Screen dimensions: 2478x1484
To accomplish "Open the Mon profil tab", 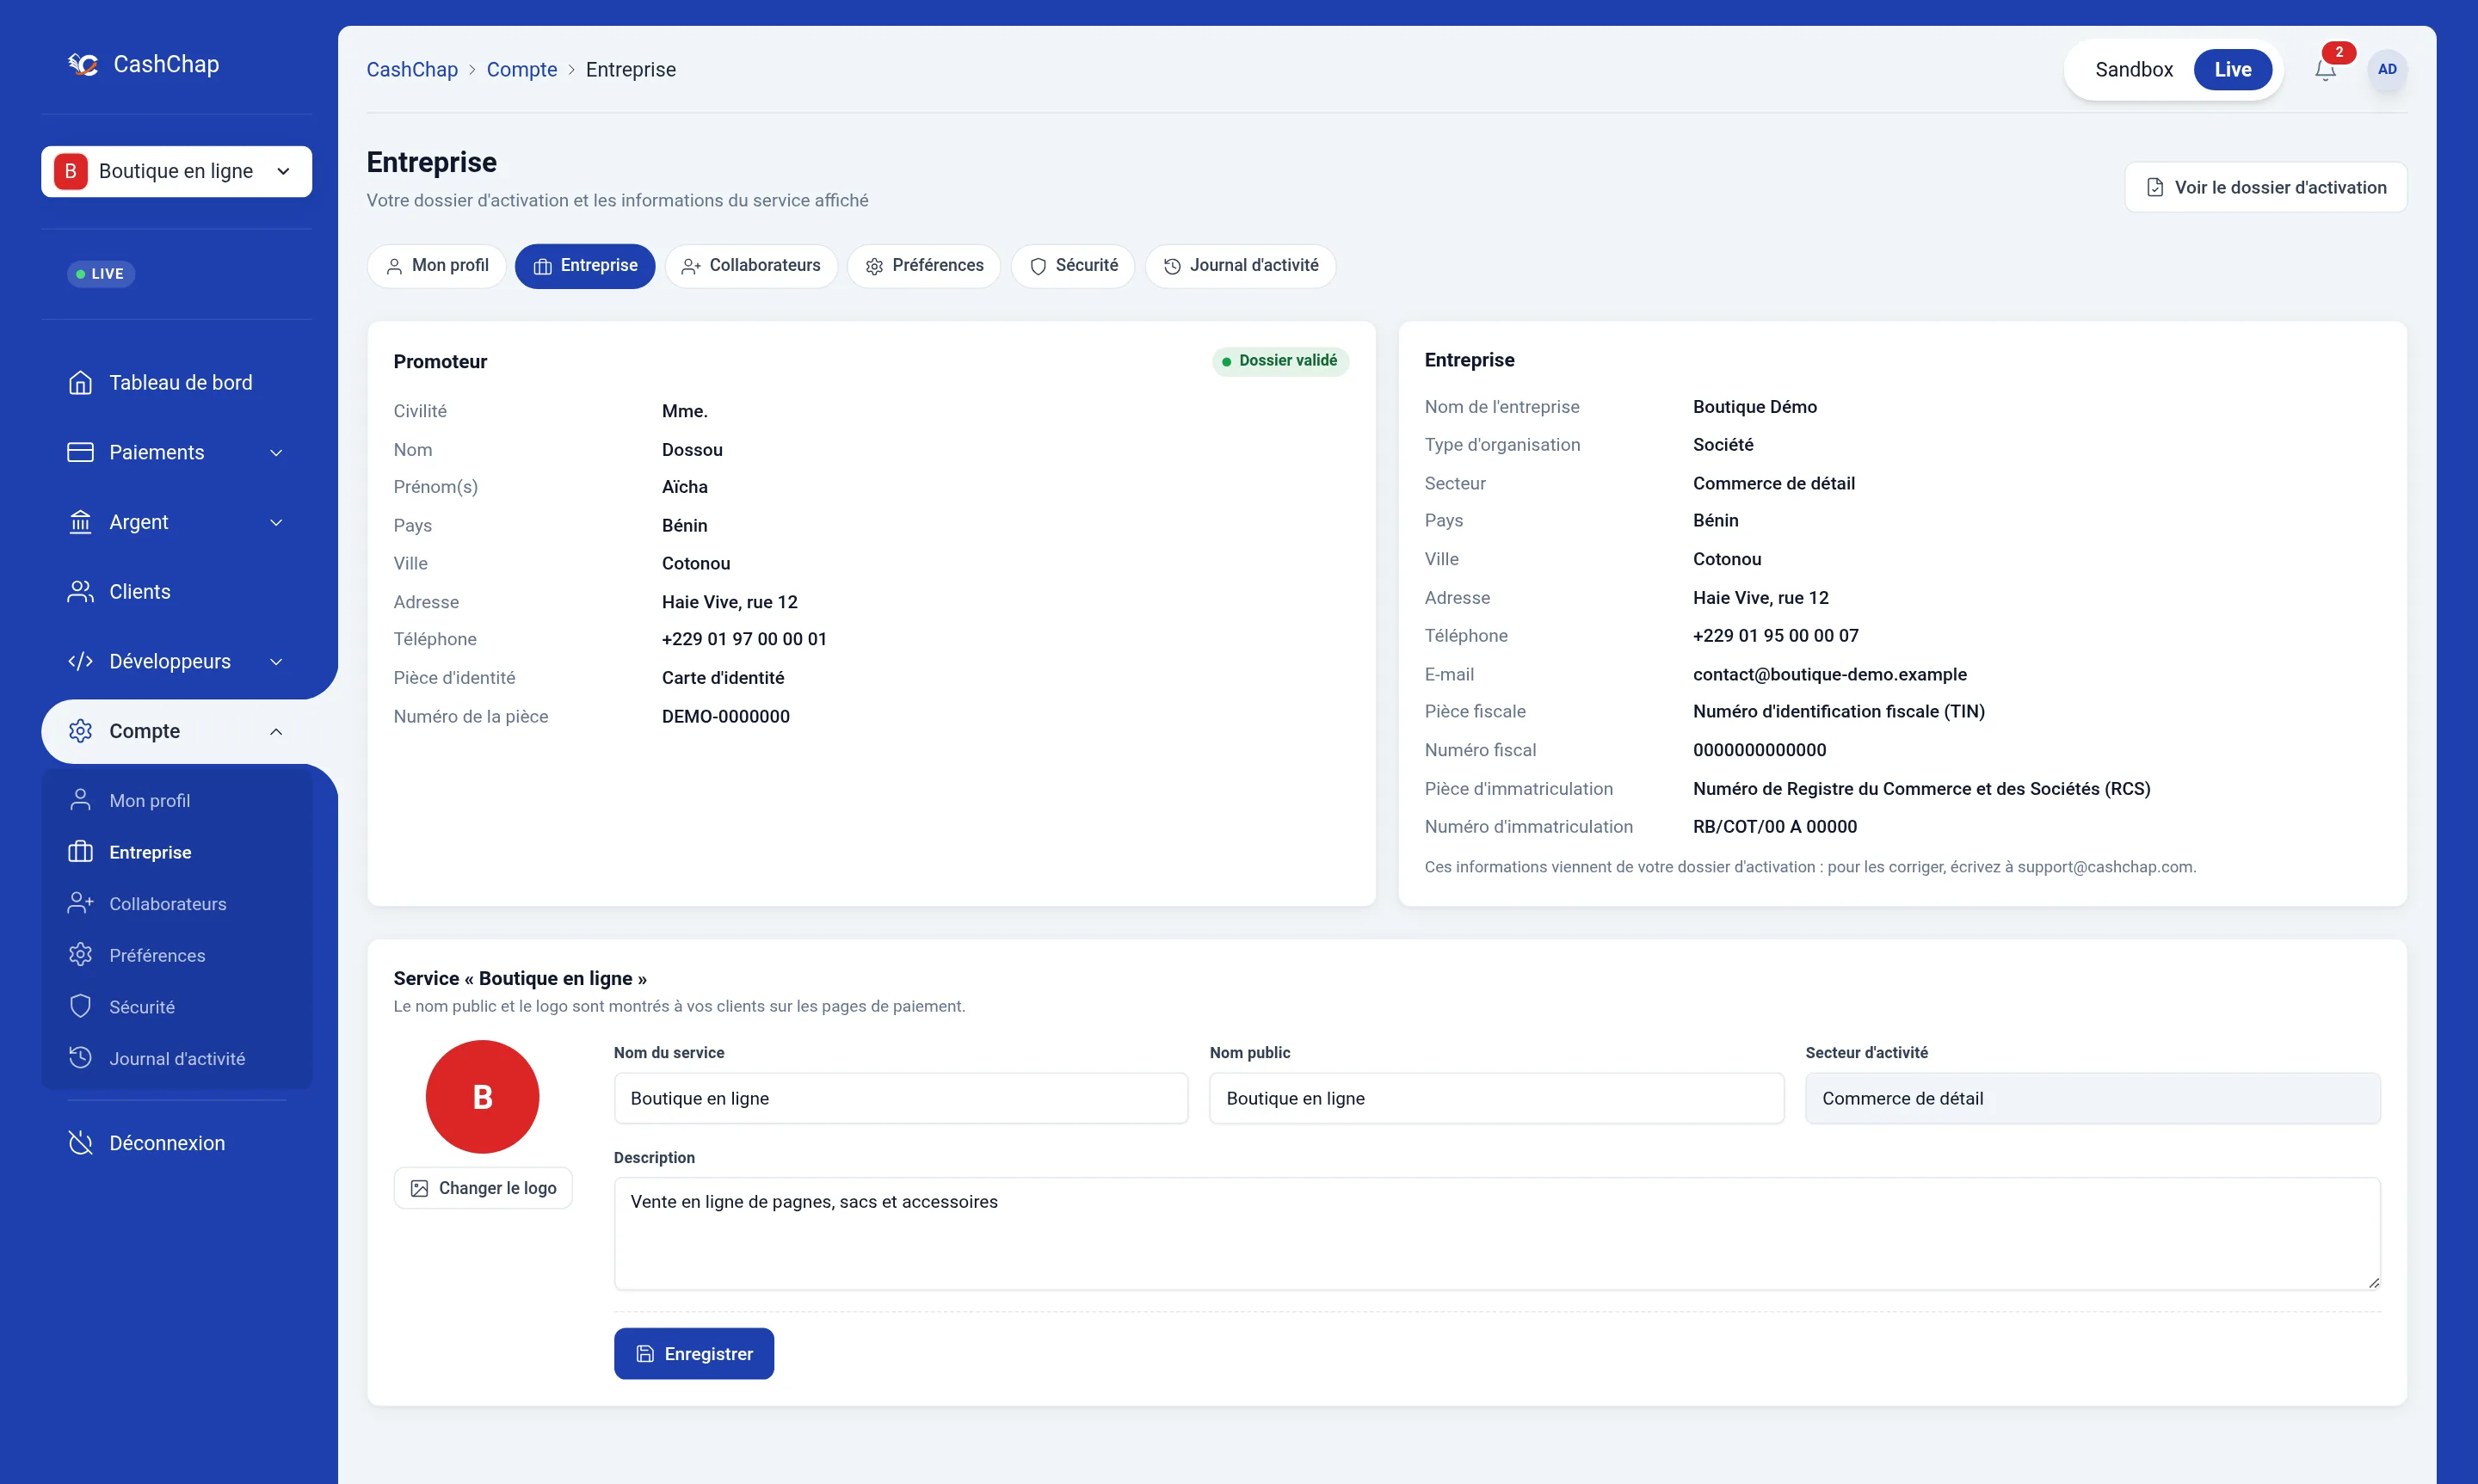I will [x=437, y=266].
